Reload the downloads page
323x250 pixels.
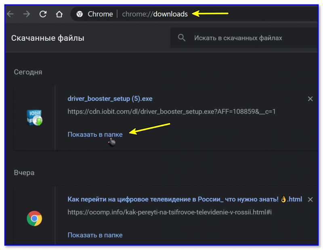pos(43,14)
